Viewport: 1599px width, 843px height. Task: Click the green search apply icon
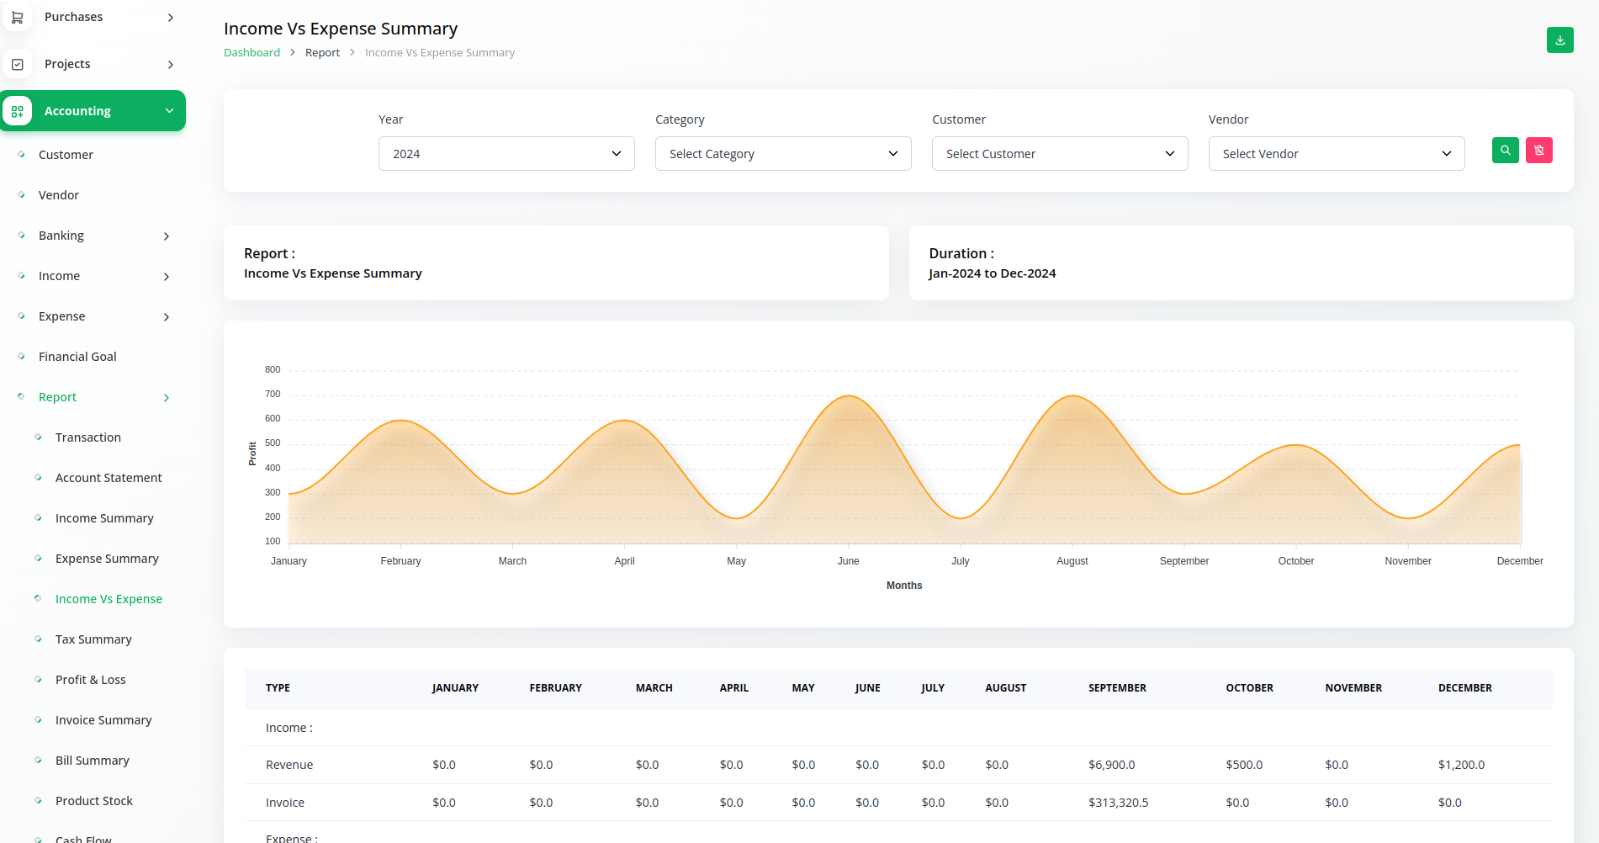[x=1505, y=151]
